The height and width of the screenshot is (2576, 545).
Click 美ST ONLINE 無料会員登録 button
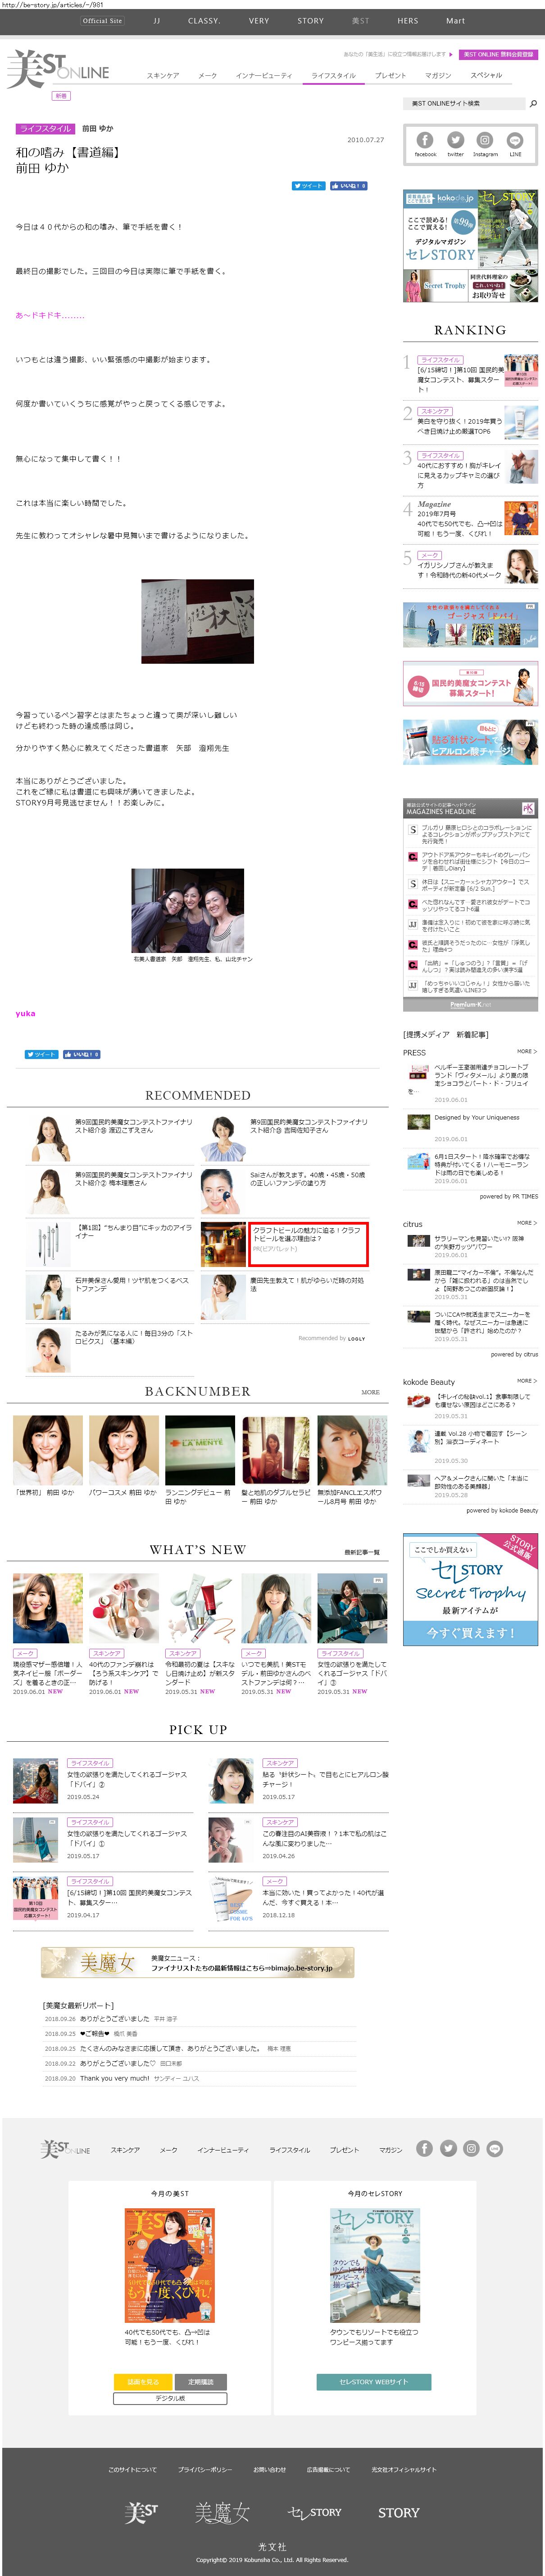click(498, 55)
